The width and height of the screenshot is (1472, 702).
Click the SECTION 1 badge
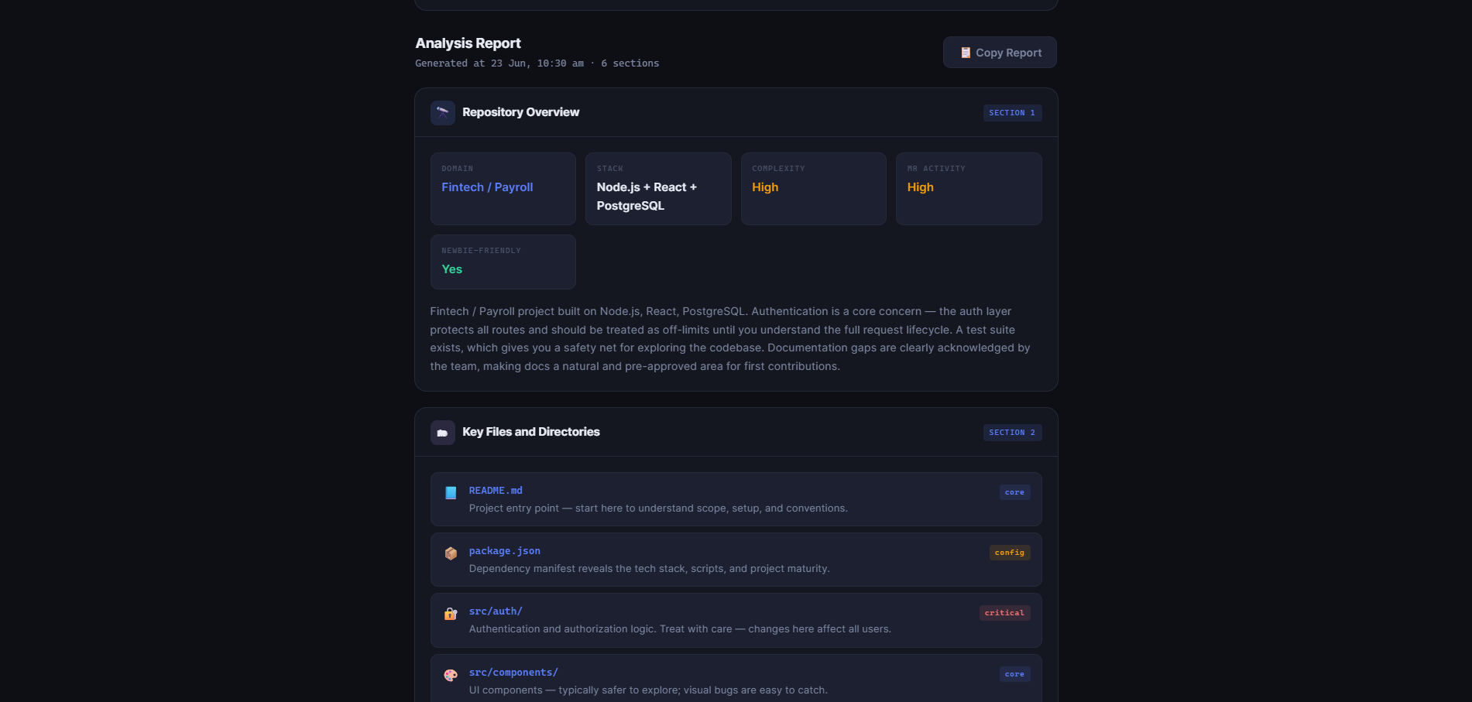[1012, 113]
